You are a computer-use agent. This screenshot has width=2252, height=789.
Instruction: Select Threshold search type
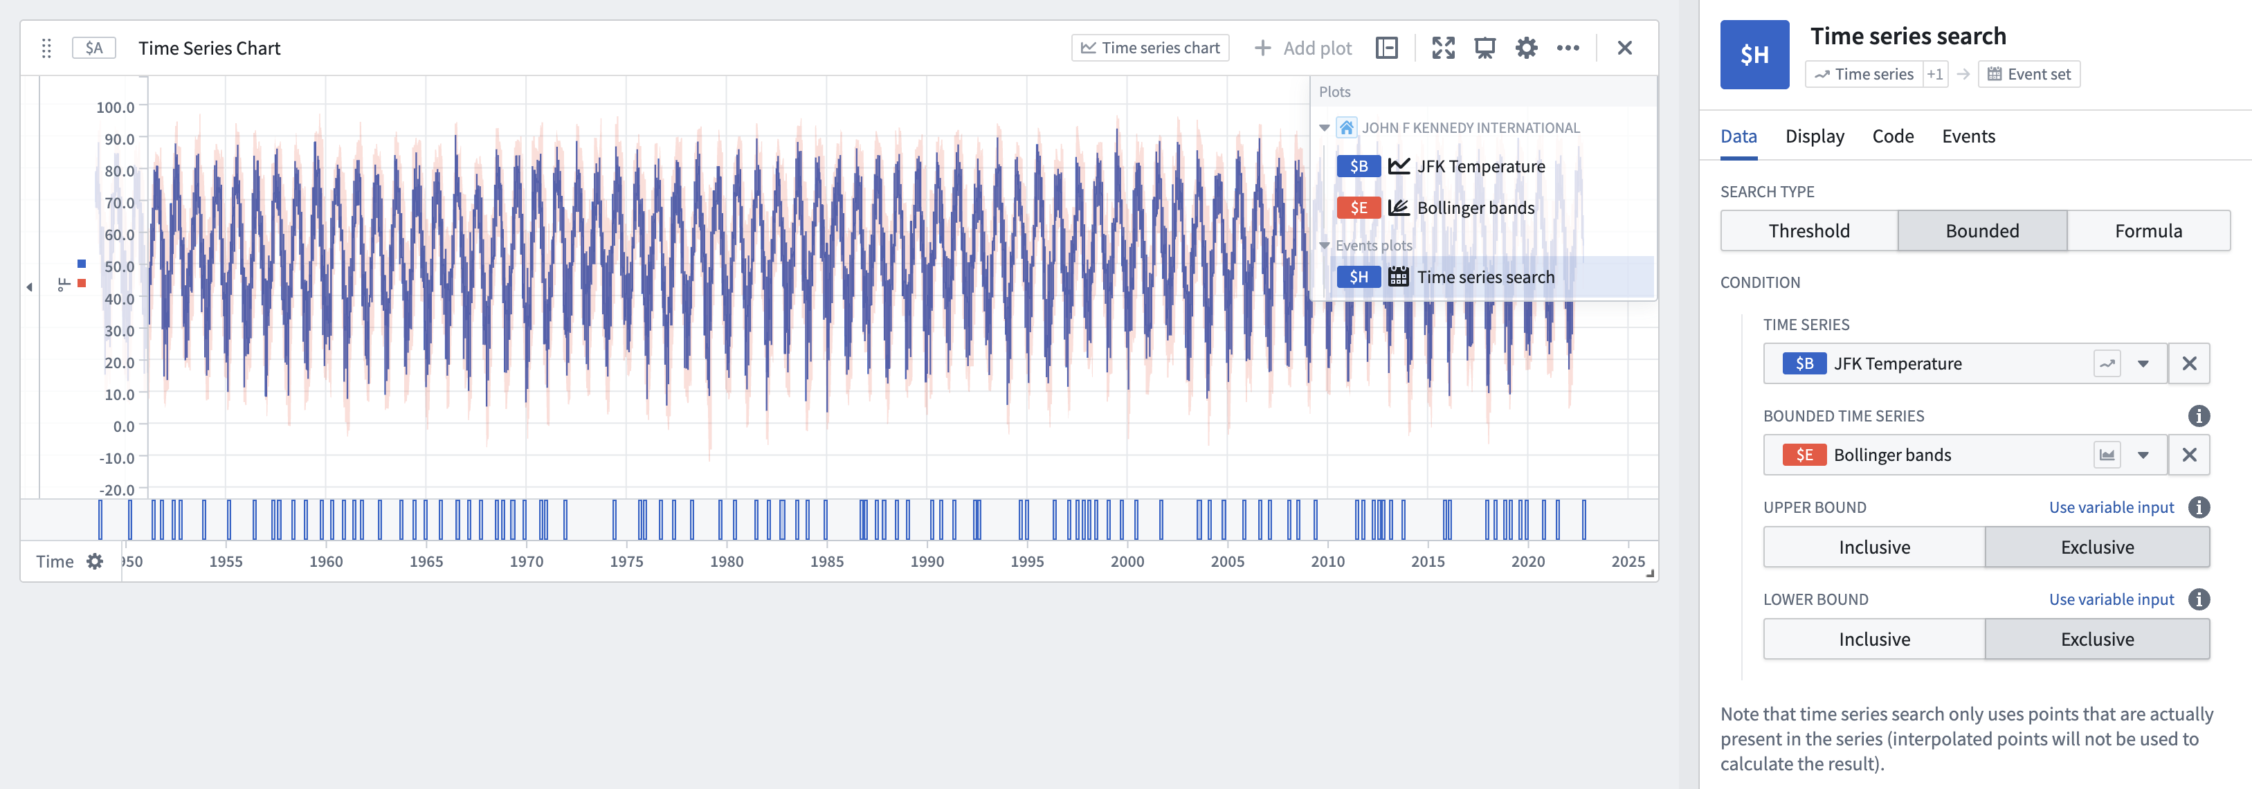click(x=1809, y=231)
